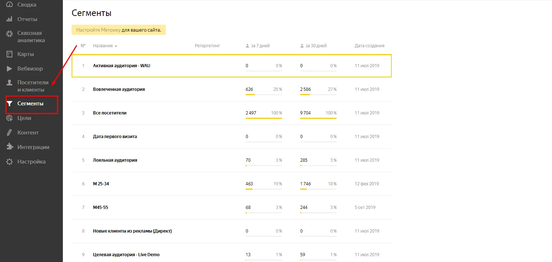Open Настройка gear icon
The image size is (552, 262).
point(9,162)
